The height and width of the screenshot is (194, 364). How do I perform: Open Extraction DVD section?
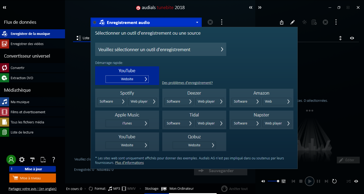(33, 78)
